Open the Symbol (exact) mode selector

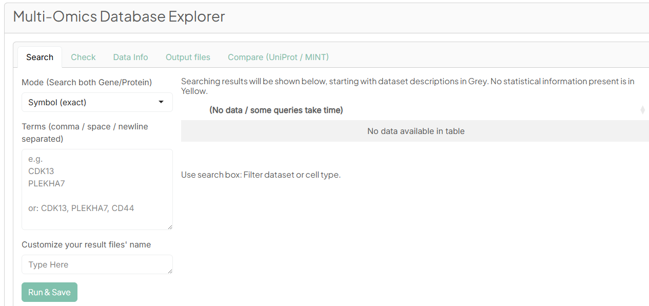[x=97, y=102]
